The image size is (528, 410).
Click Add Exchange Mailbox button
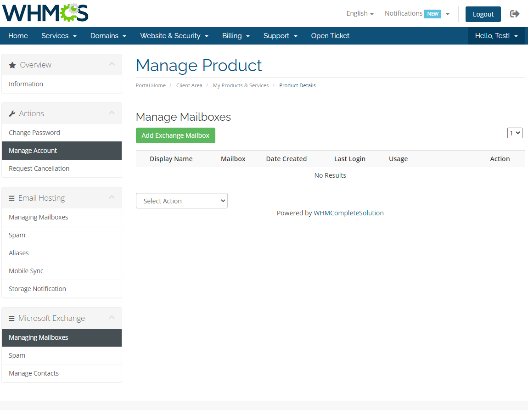(175, 135)
